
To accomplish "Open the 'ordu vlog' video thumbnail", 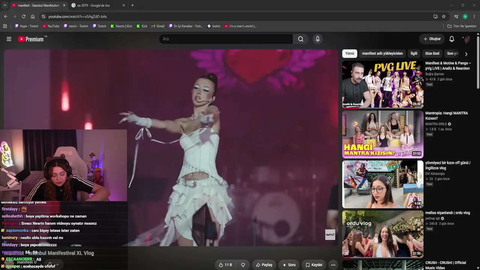I will tap(382, 234).
